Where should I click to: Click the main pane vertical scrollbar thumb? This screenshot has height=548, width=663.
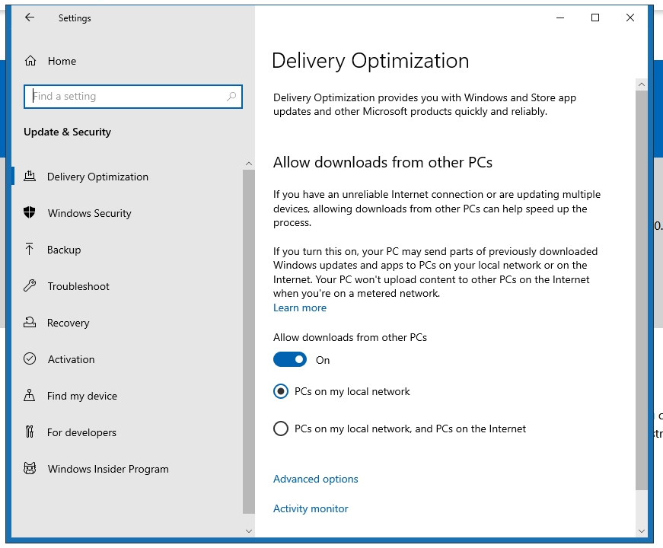click(x=642, y=291)
